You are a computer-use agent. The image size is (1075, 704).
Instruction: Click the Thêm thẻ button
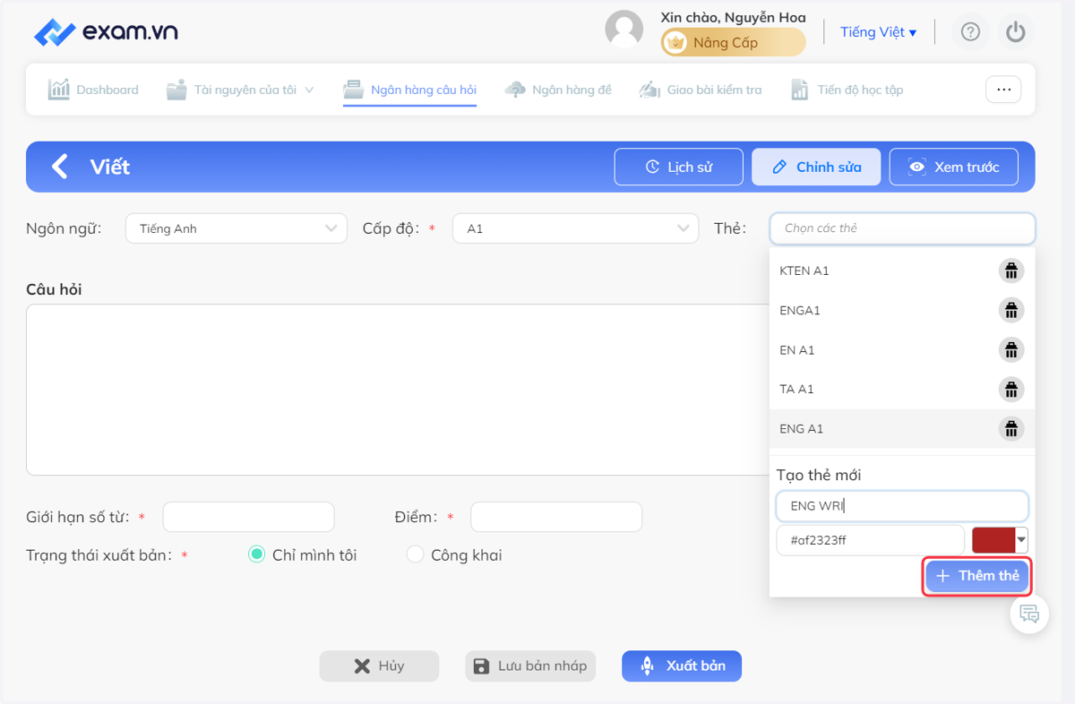click(x=977, y=576)
